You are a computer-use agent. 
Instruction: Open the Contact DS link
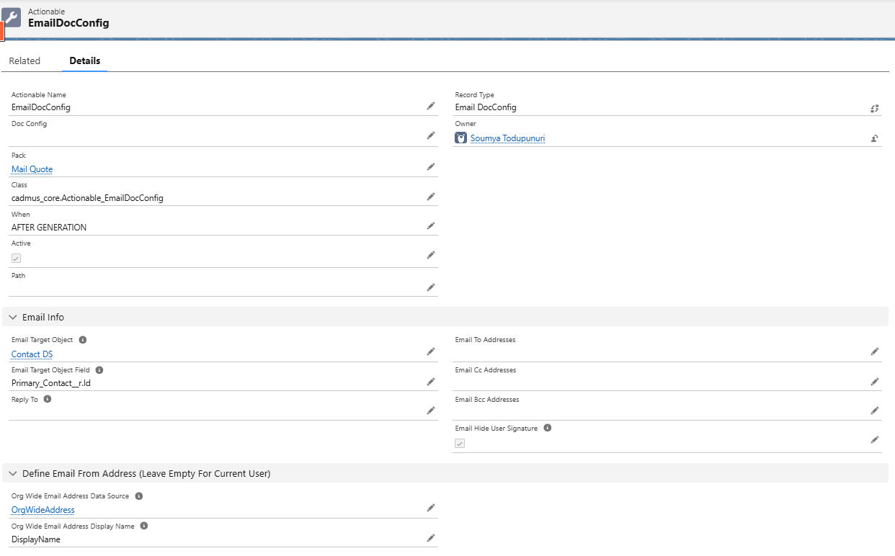pos(32,354)
